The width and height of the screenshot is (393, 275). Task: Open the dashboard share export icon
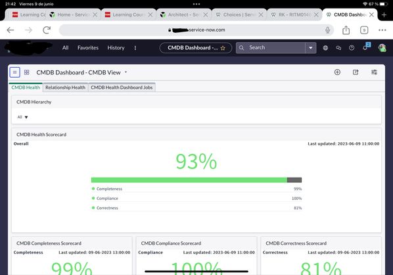point(356,72)
